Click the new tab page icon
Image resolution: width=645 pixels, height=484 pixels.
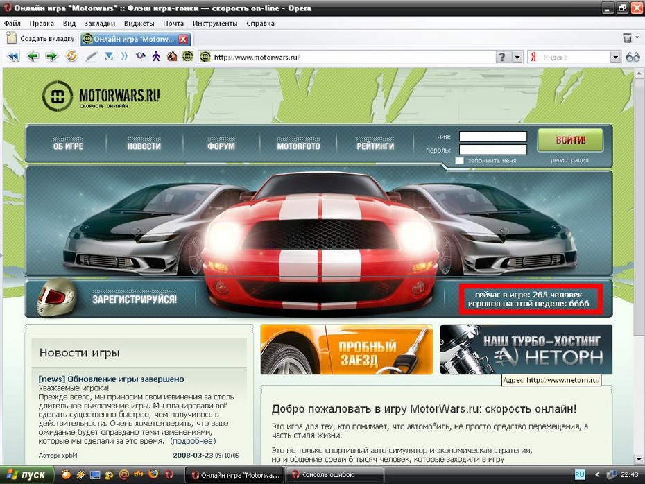(11, 38)
